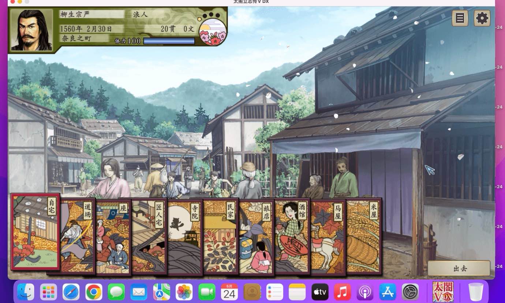505x303 pixels.
Task: Click the 太閤V DX dock icon
Action: pyautogui.click(x=443, y=292)
